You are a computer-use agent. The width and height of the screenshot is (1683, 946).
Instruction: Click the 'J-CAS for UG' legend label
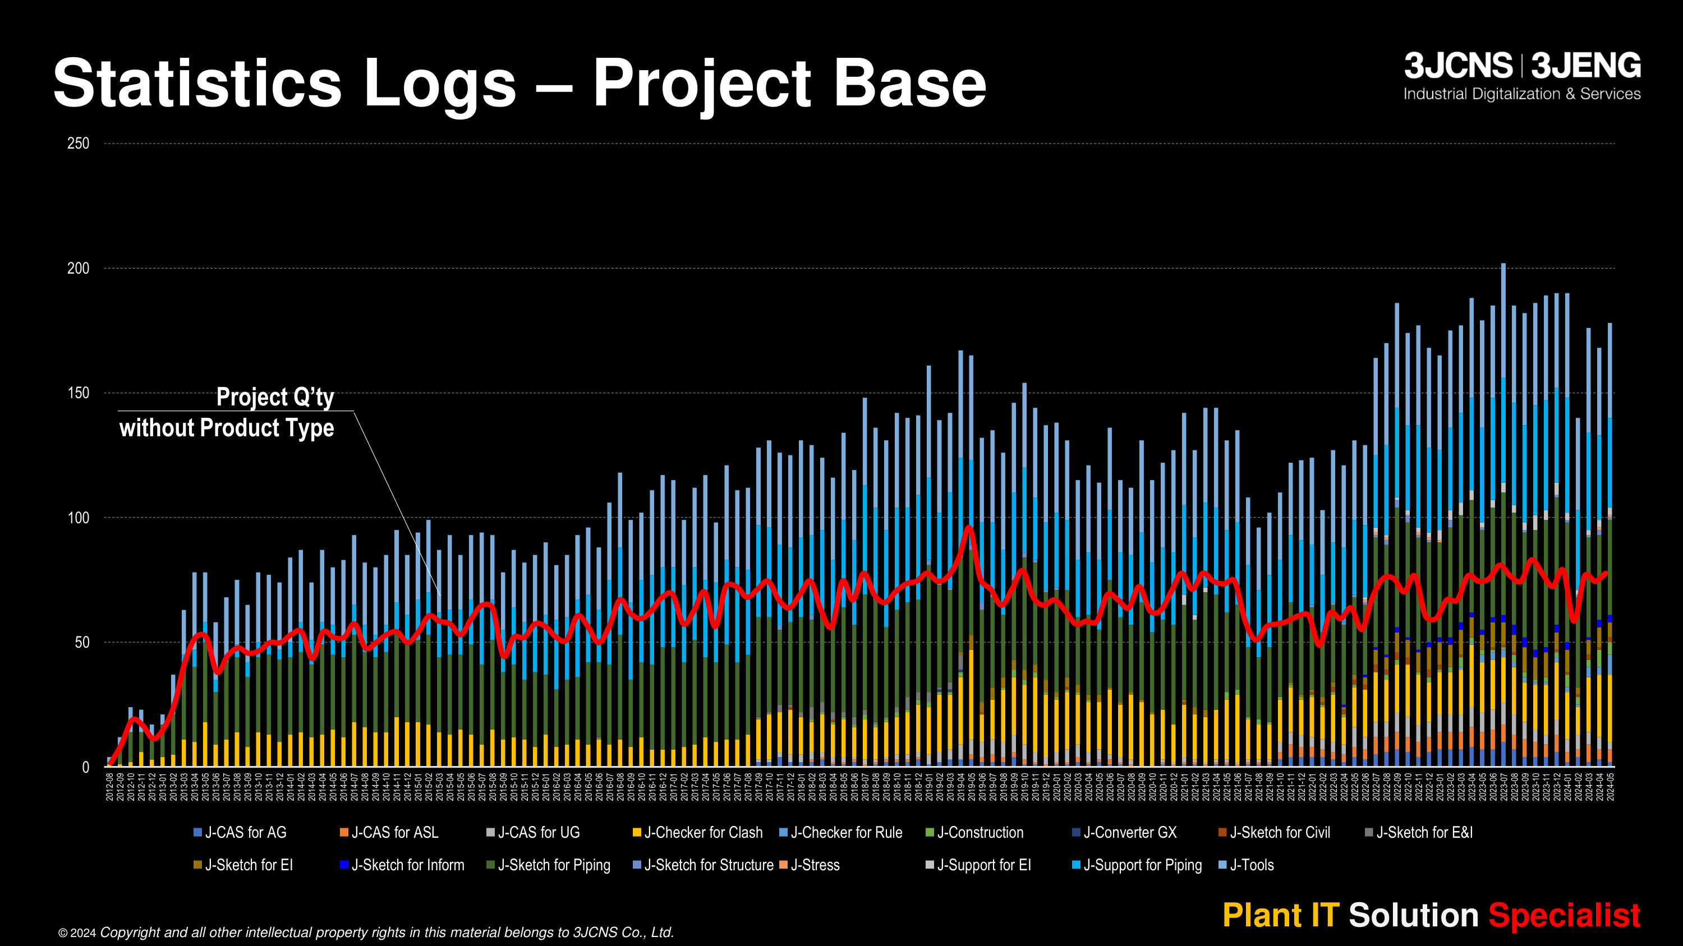pyautogui.click(x=539, y=832)
